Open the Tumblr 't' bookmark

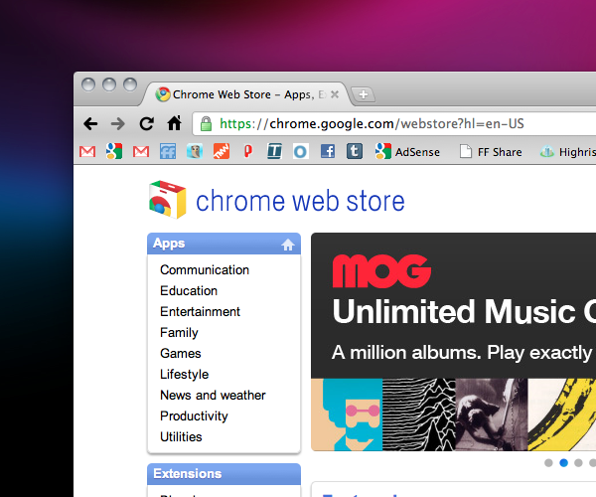pos(355,151)
